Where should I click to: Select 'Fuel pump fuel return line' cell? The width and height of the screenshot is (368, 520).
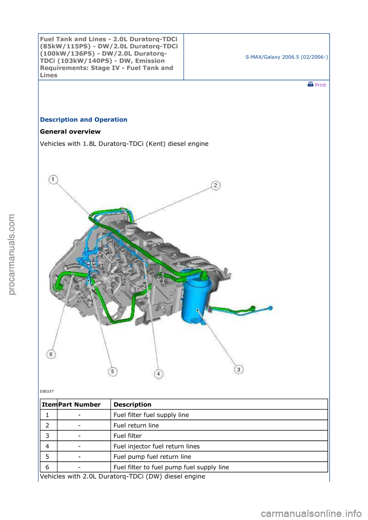tap(219, 457)
